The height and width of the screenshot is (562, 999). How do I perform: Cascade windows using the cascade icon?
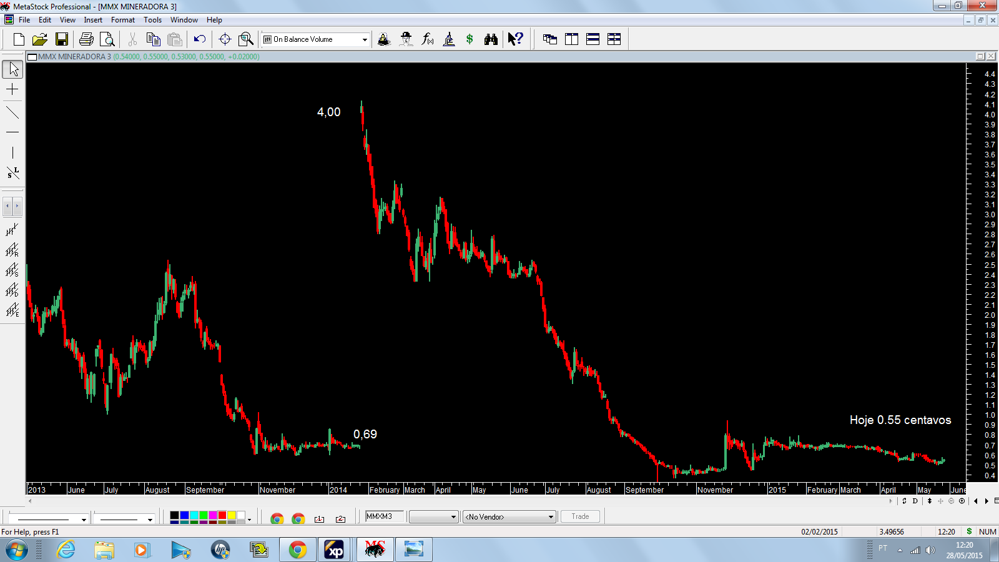pos(550,39)
